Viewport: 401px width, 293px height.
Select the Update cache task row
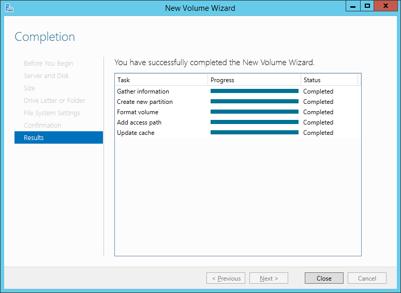pos(238,133)
